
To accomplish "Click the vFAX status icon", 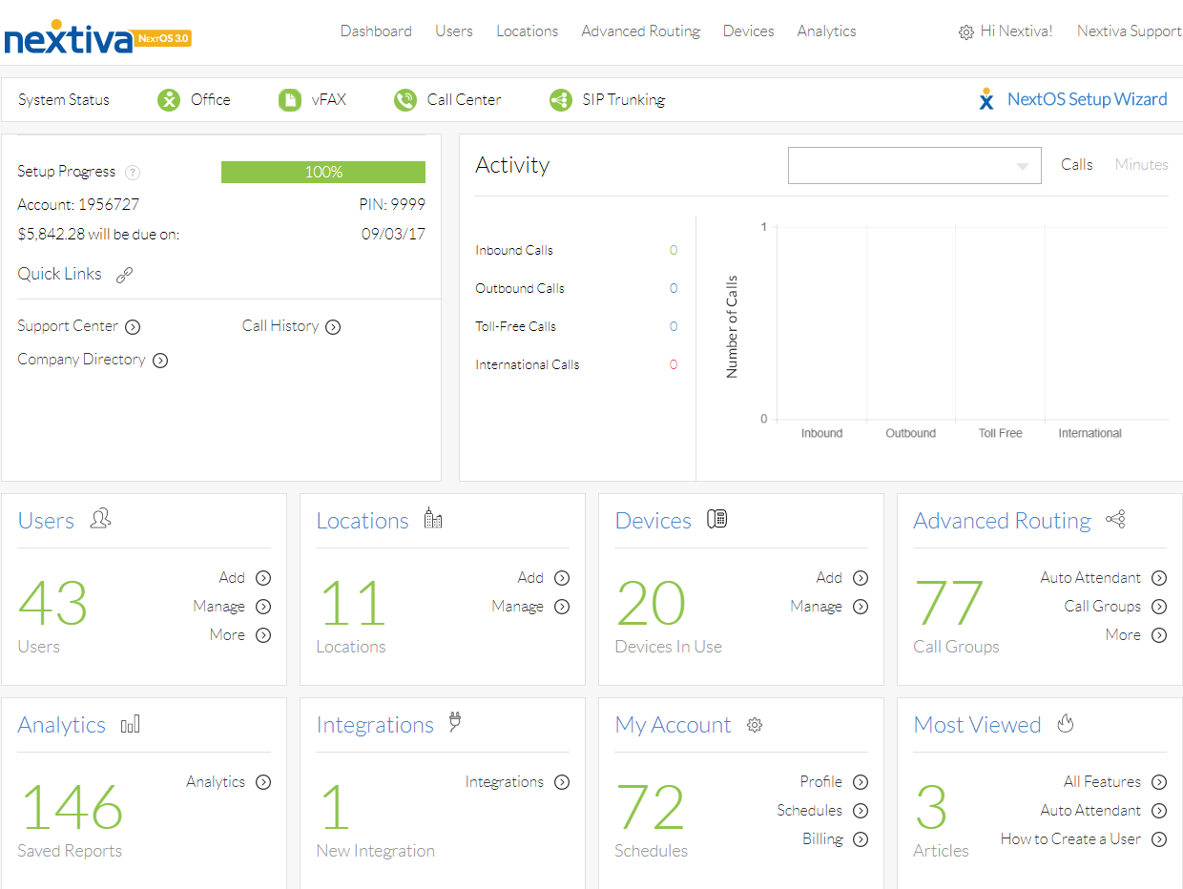I will click(x=290, y=100).
